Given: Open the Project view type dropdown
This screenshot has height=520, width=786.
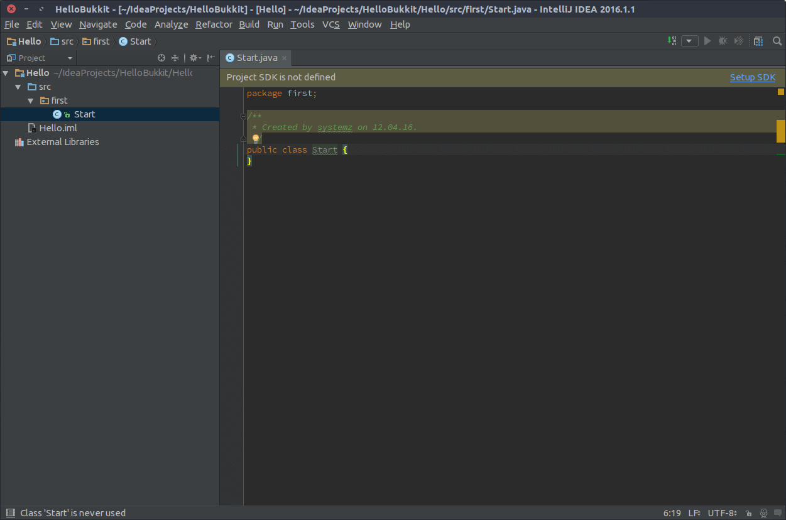Looking at the screenshot, I should point(70,58).
